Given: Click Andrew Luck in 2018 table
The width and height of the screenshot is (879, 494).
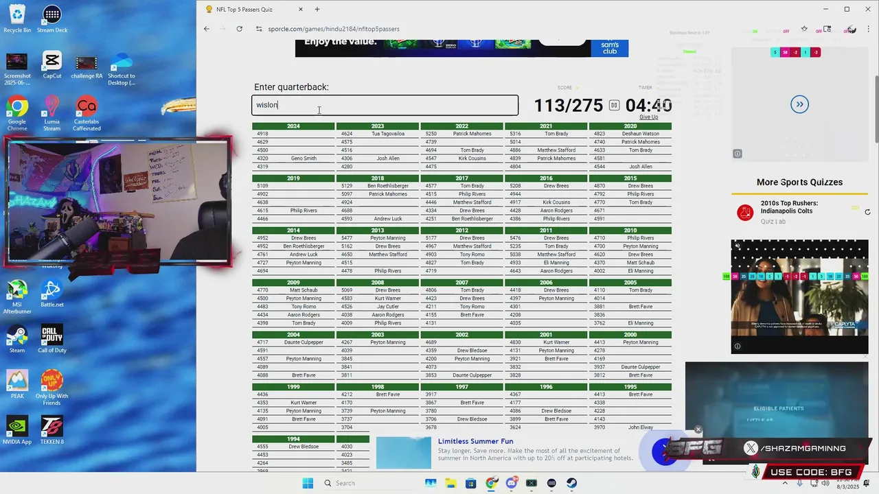Looking at the screenshot, I should tap(388, 219).
